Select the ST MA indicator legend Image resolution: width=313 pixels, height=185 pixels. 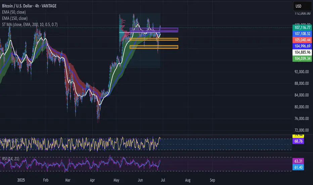coord(30,25)
